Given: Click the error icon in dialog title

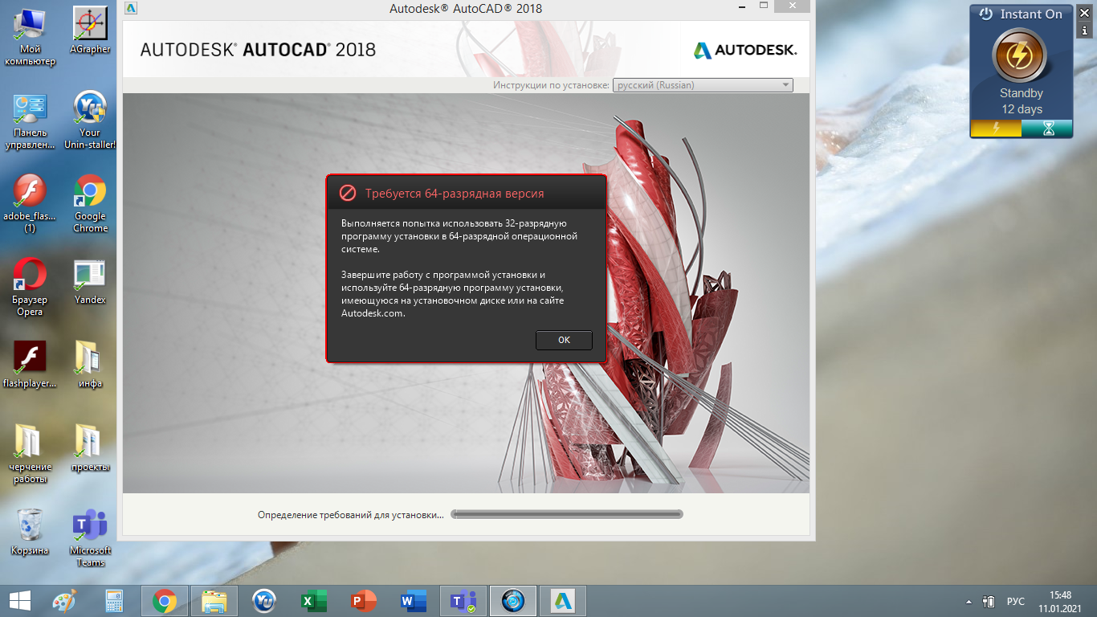Looking at the screenshot, I should click(x=347, y=194).
